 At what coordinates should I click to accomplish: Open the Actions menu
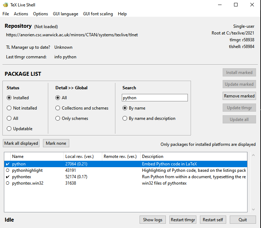coord(21,14)
